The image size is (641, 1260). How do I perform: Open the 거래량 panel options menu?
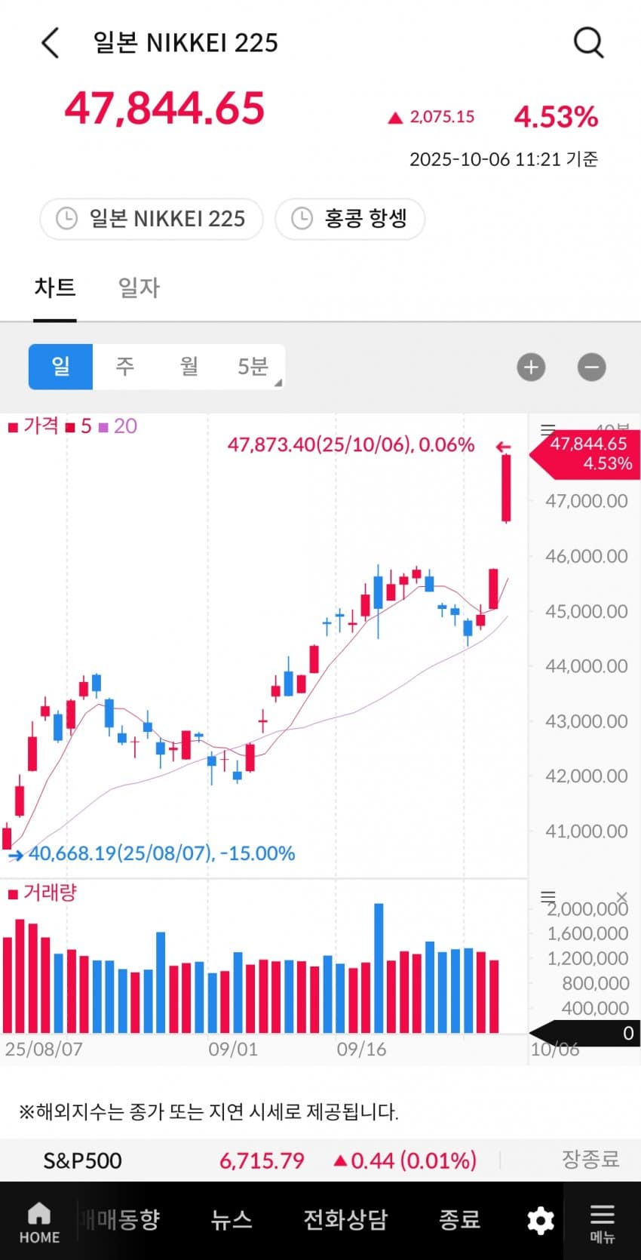(x=548, y=896)
